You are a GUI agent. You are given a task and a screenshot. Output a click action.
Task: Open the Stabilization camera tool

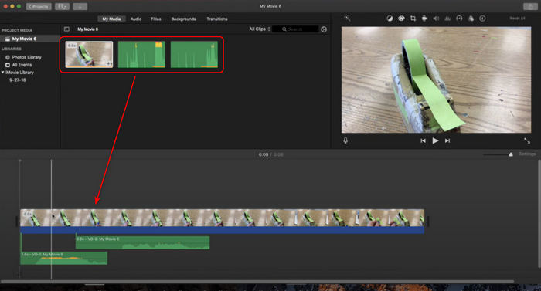[425, 19]
